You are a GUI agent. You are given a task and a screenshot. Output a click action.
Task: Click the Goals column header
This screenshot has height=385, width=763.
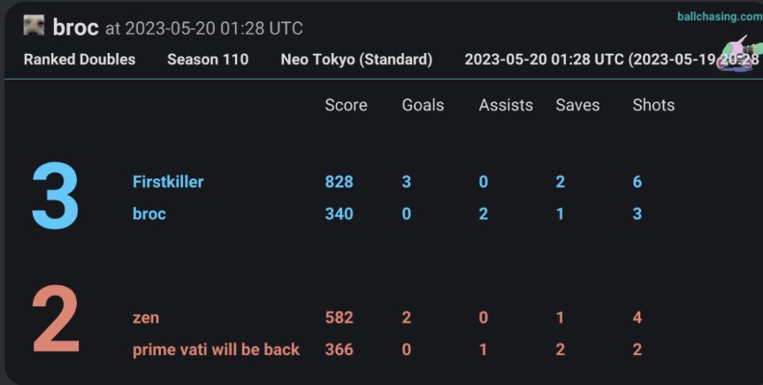coord(423,105)
